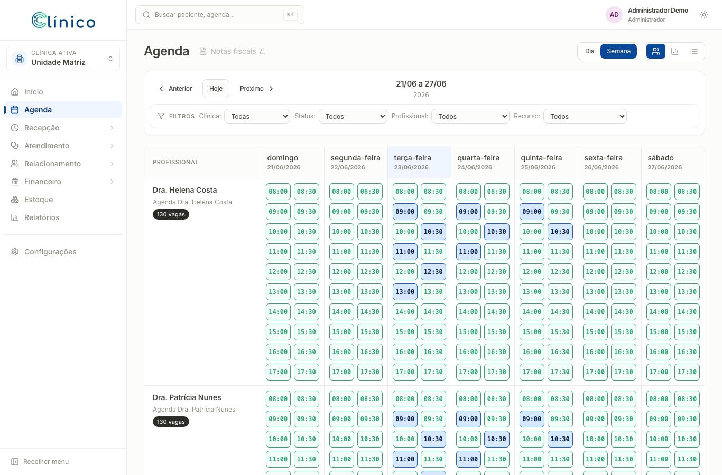Select the professionals grid view icon
Image resolution: width=722 pixels, height=475 pixels.
656,51
